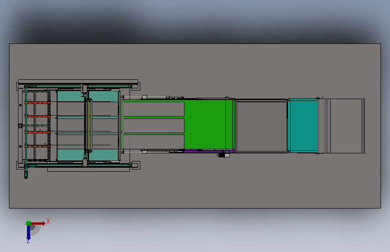
Task: Click the blue Z axis arrow of the triad
Action: (28, 233)
